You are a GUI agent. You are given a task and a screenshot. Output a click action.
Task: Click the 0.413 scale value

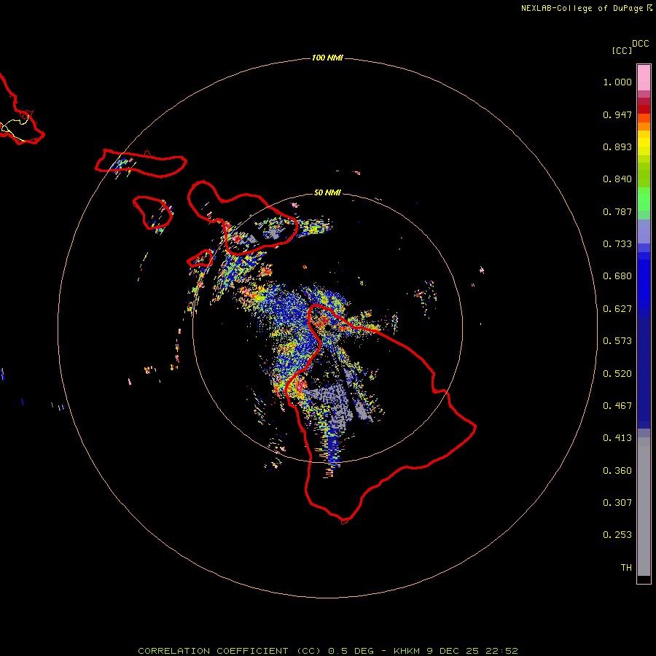(617, 438)
